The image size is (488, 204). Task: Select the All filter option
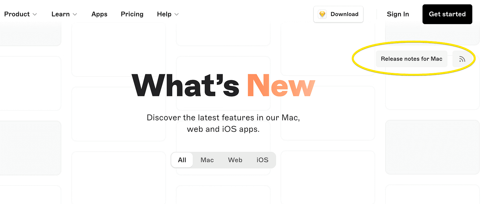(x=182, y=160)
